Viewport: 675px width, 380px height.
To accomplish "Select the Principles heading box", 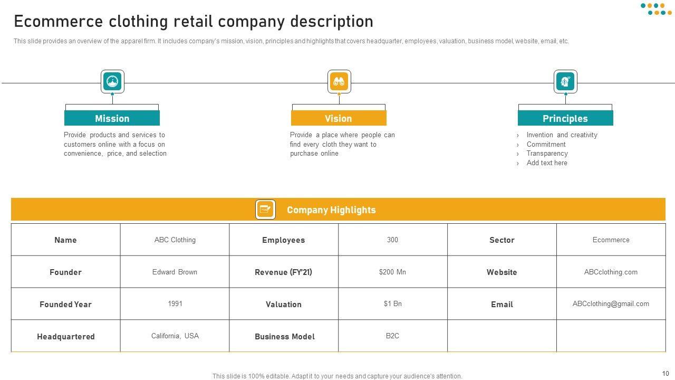I will pos(565,118).
